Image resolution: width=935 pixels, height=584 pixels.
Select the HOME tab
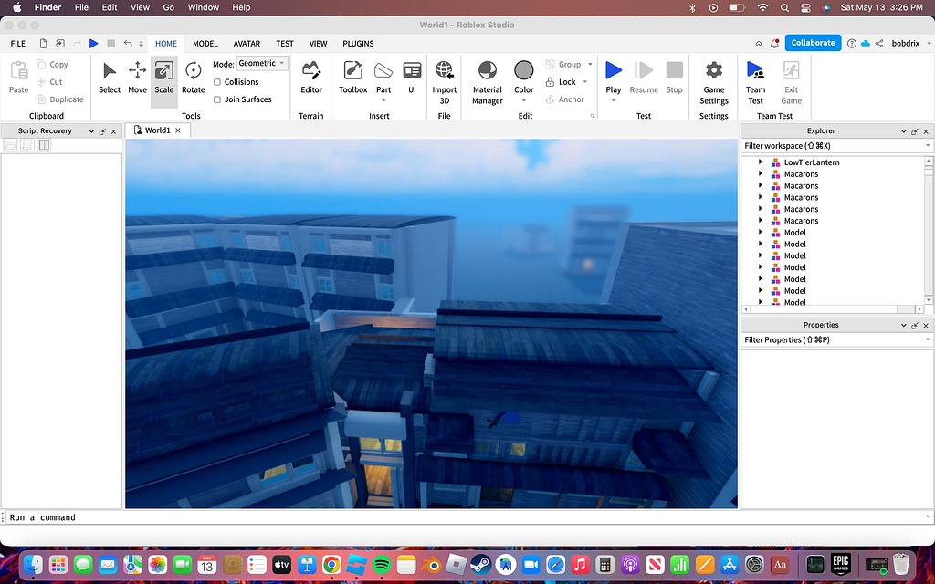click(166, 44)
